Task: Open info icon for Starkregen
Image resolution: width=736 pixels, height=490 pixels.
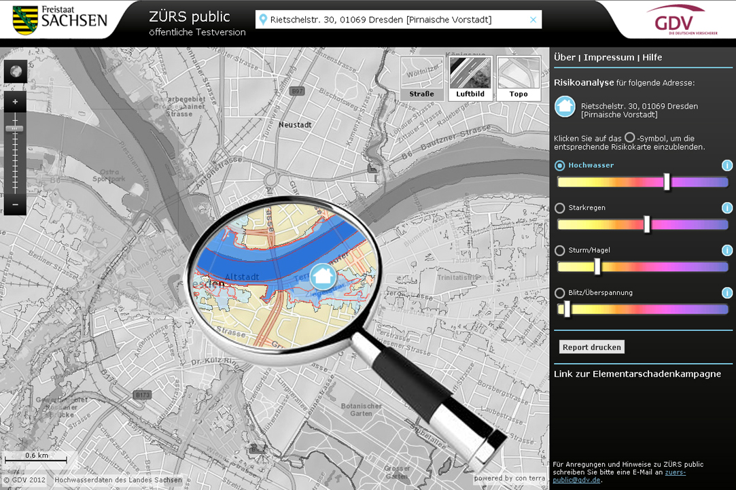Action: pyautogui.click(x=726, y=208)
